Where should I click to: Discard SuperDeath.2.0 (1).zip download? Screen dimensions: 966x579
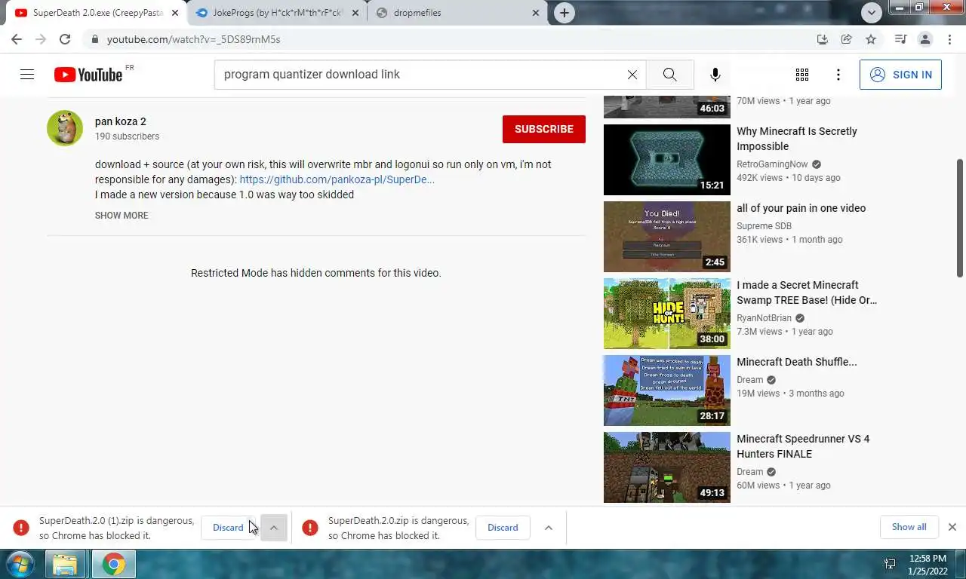[228, 528]
